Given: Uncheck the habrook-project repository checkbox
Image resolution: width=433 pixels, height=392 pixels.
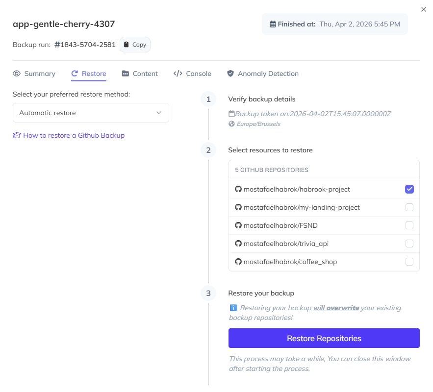Looking at the screenshot, I should pyautogui.click(x=409, y=189).
